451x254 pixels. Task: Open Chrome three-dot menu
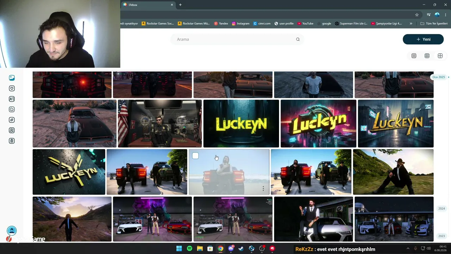[446, 15]
